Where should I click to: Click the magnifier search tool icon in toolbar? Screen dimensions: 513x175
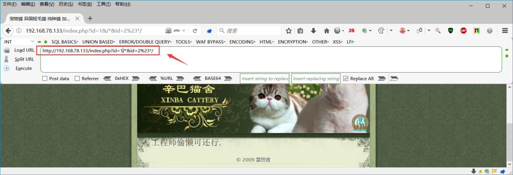pyautogui.click(x=438, y=31)
